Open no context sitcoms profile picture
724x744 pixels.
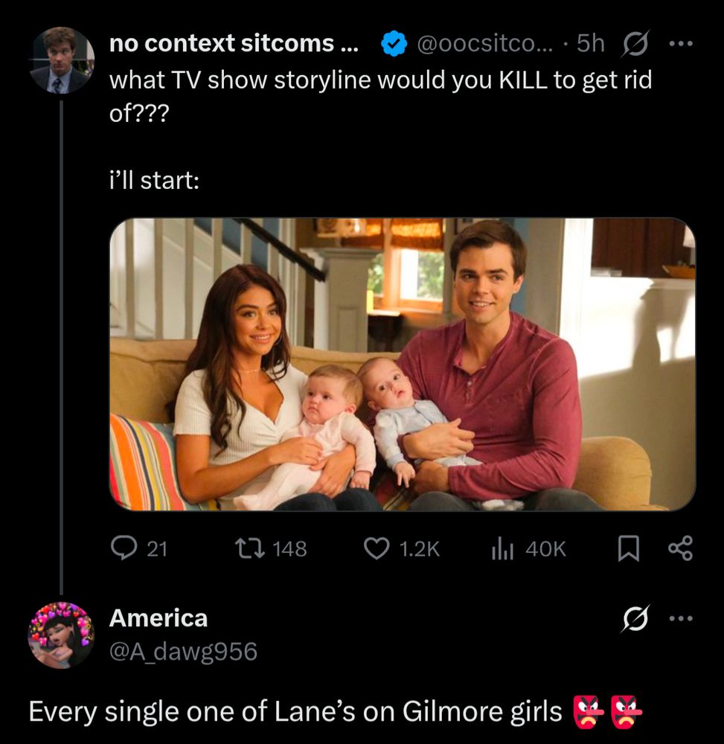pos(62,60)
